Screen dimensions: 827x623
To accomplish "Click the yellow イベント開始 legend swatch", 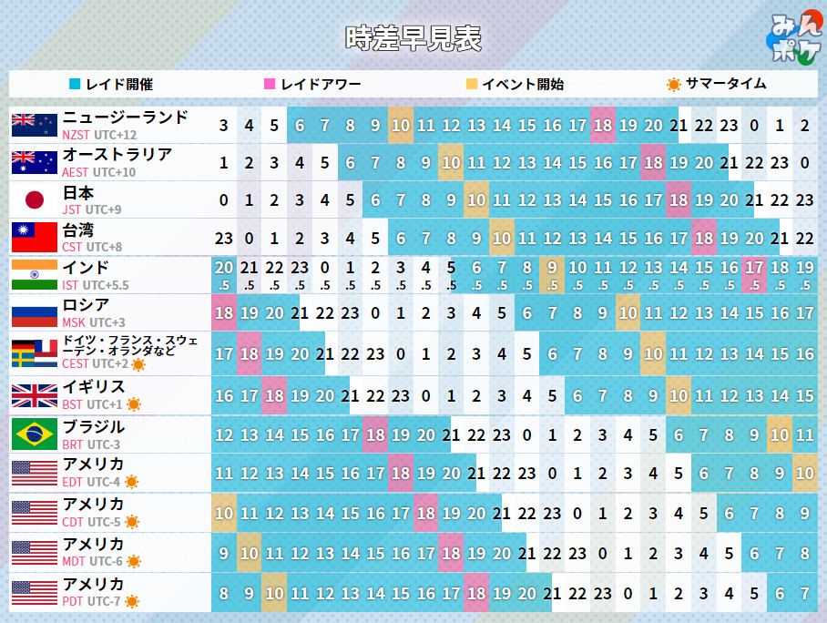I will coord(471,85).
